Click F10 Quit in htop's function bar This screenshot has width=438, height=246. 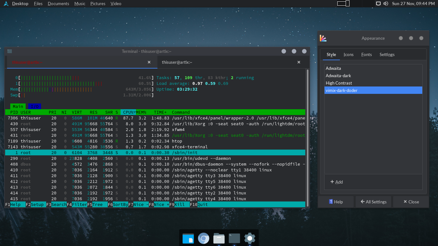[x=199, y=204]
